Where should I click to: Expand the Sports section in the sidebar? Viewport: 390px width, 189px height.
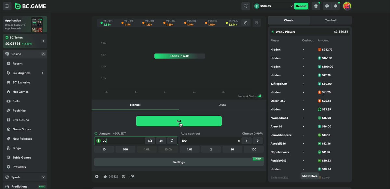click(43, 177)
